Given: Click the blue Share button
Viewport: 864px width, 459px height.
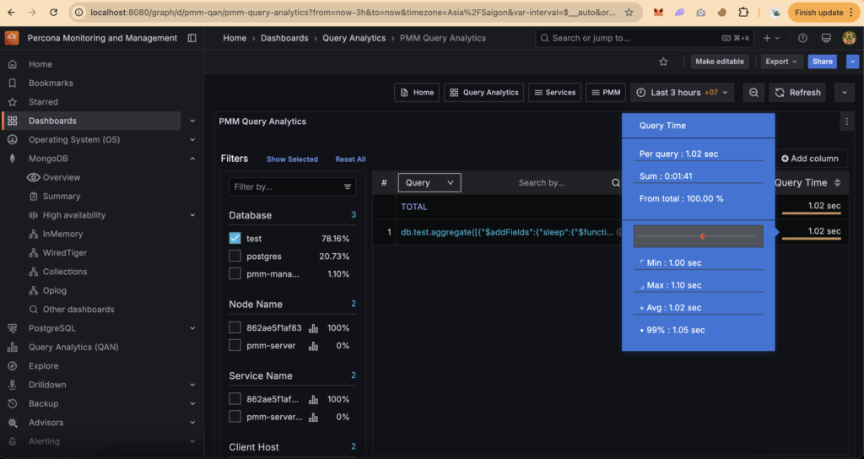Looking at the screenshot, I should [822, 62].
